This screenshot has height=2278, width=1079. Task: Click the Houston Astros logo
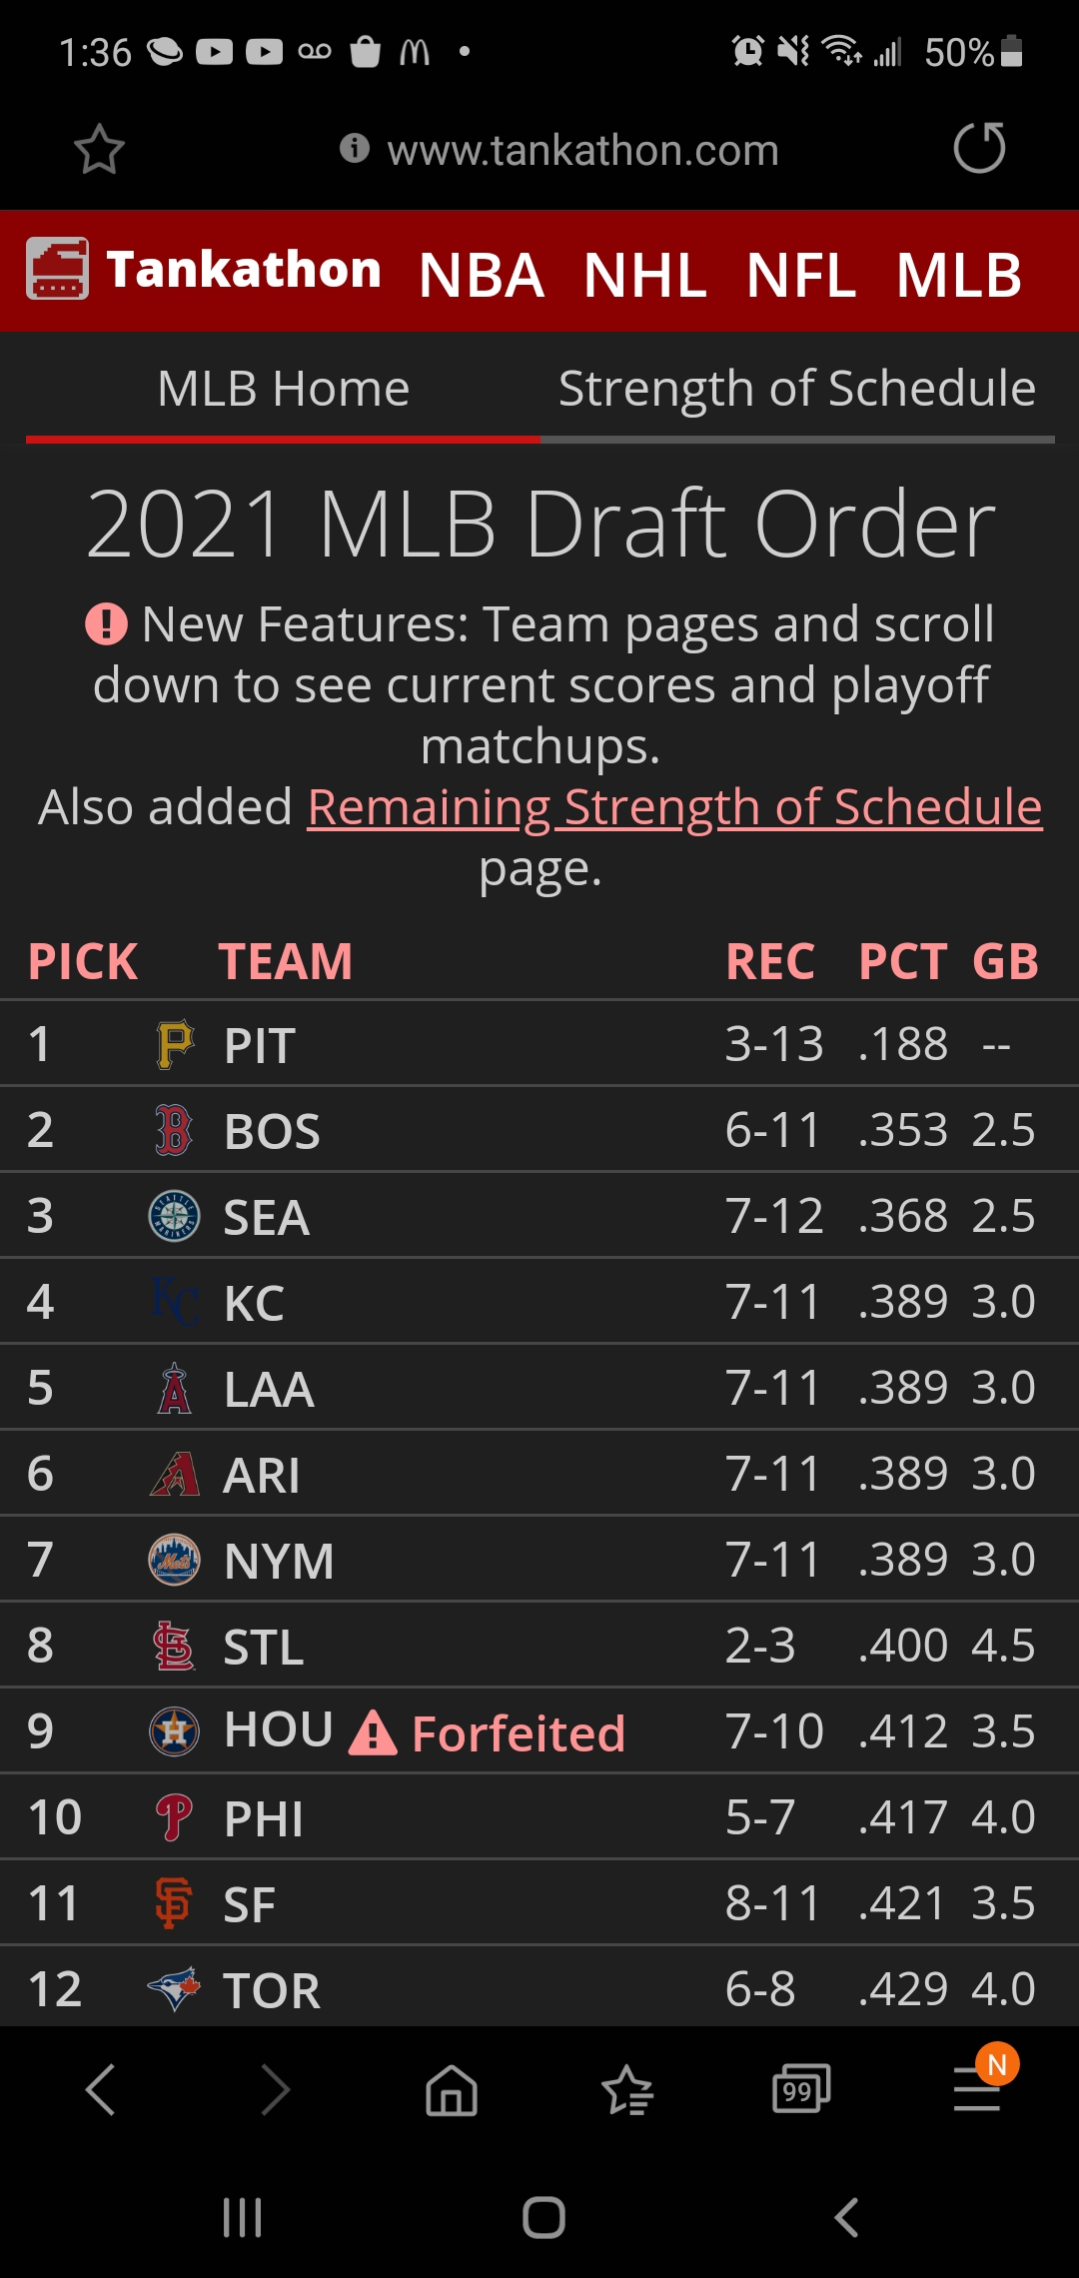[174, 1731]
